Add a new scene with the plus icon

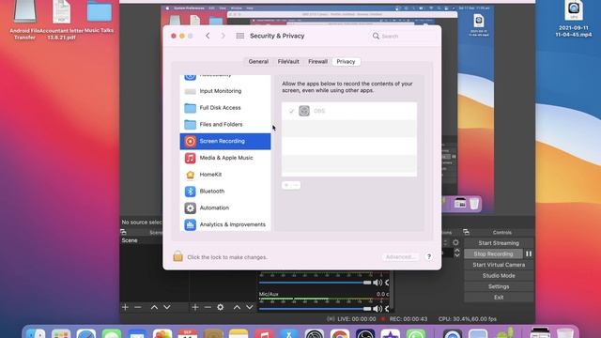coord(125,307)
